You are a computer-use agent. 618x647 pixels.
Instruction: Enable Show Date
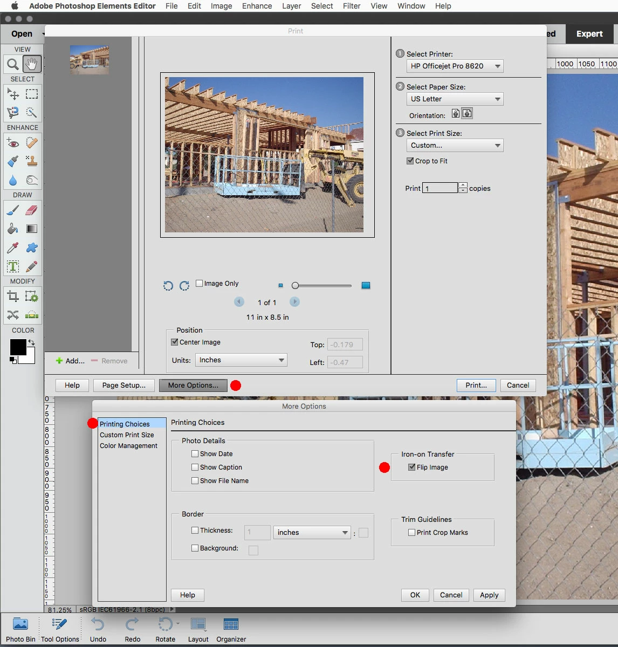(195, 453)
